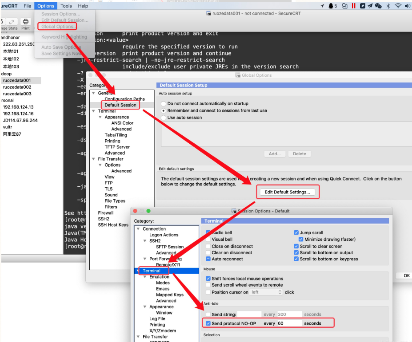Click the Print toolbar icon
Screen dimensions: 412x342
point(25,22)
